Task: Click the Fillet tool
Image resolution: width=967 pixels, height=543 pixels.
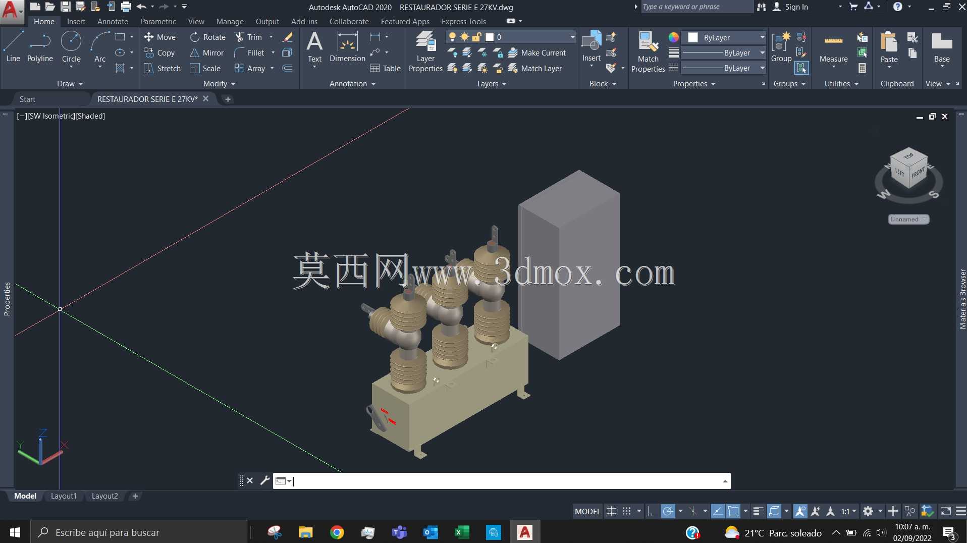Action: [249, 52]
